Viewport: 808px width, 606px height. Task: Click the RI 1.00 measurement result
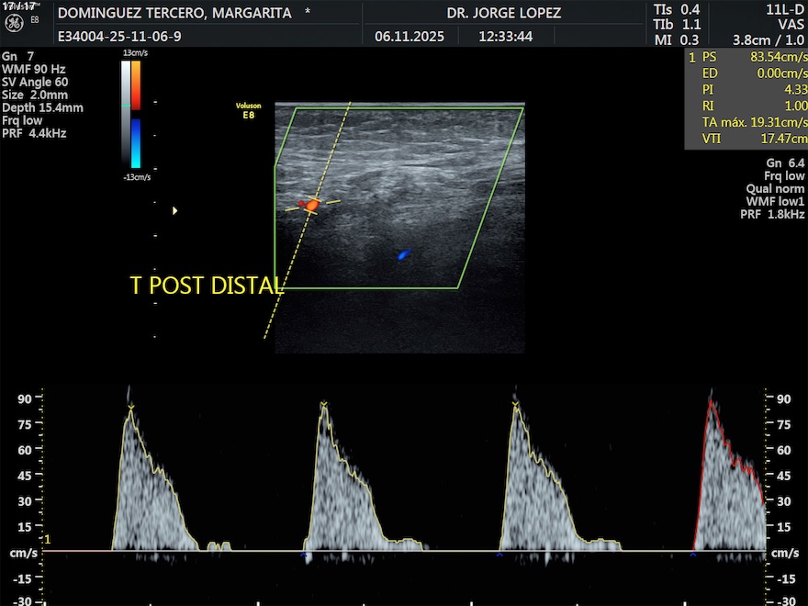click(x=746, y=106)
